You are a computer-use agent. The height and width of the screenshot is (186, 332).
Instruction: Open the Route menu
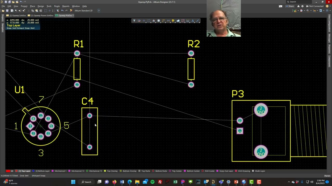(x=57, y=6)
